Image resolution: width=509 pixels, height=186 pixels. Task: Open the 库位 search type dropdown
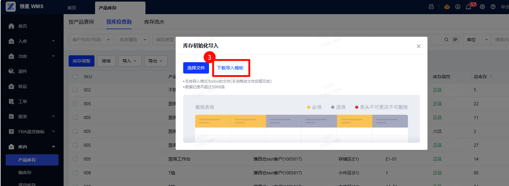point(477,40)
